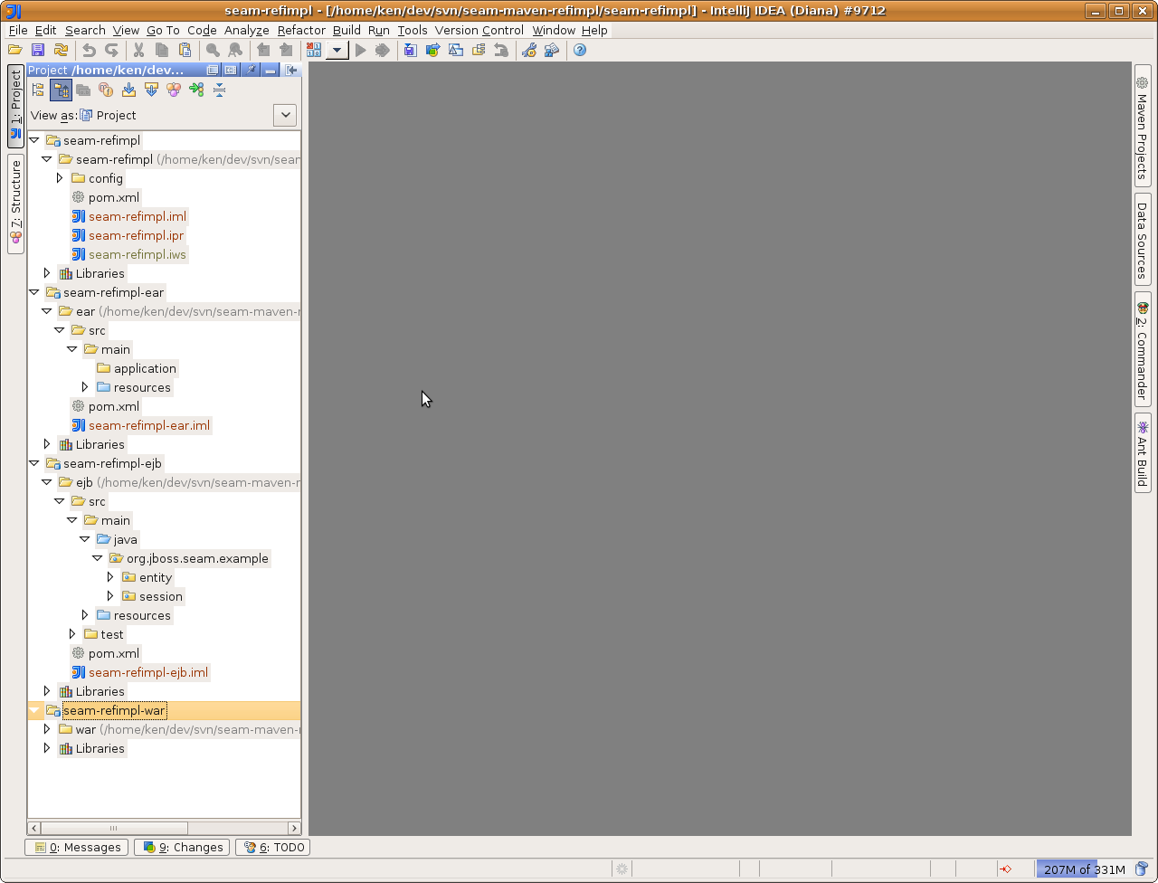
Task: Open the Build menu
Action: pos(346,30)
